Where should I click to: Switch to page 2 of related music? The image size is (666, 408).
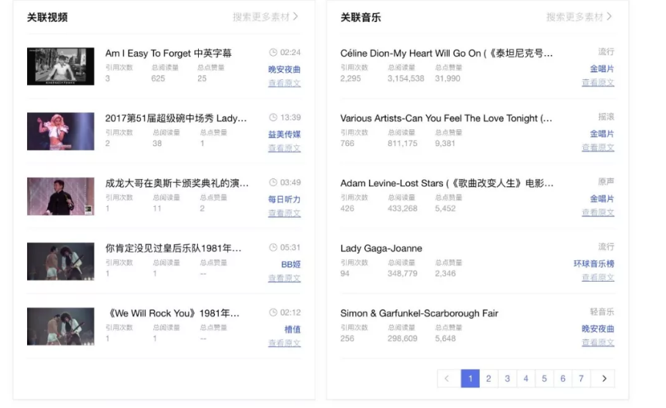point(488,379)
